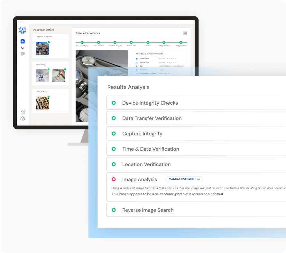Select the Image Search step checkmark
This screenshot has width=286, height=253.
tap(181, 42)
